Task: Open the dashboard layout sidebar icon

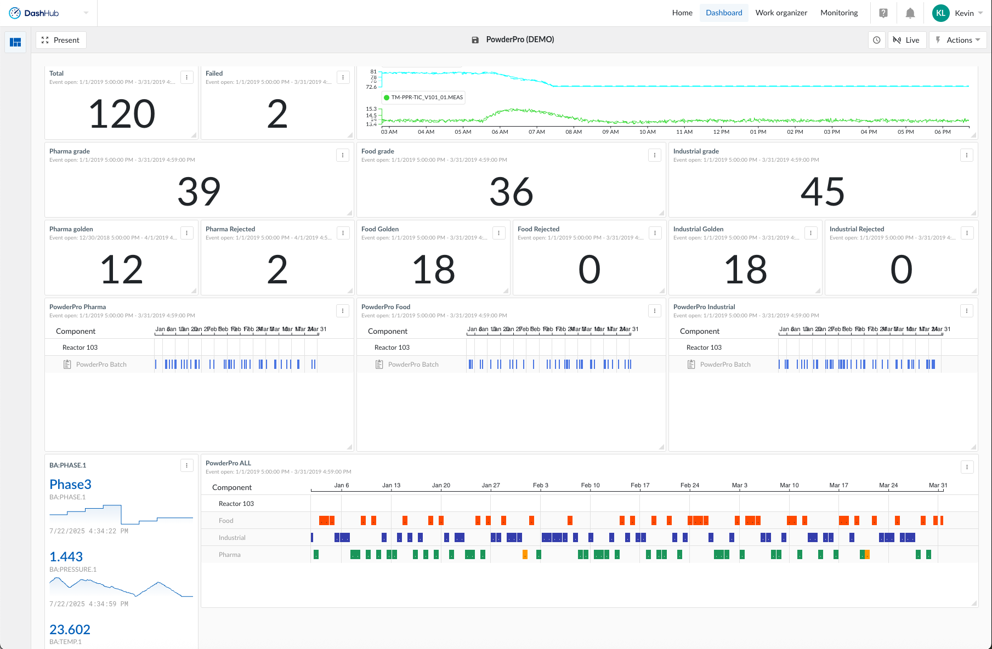Action: pos(15,42)
